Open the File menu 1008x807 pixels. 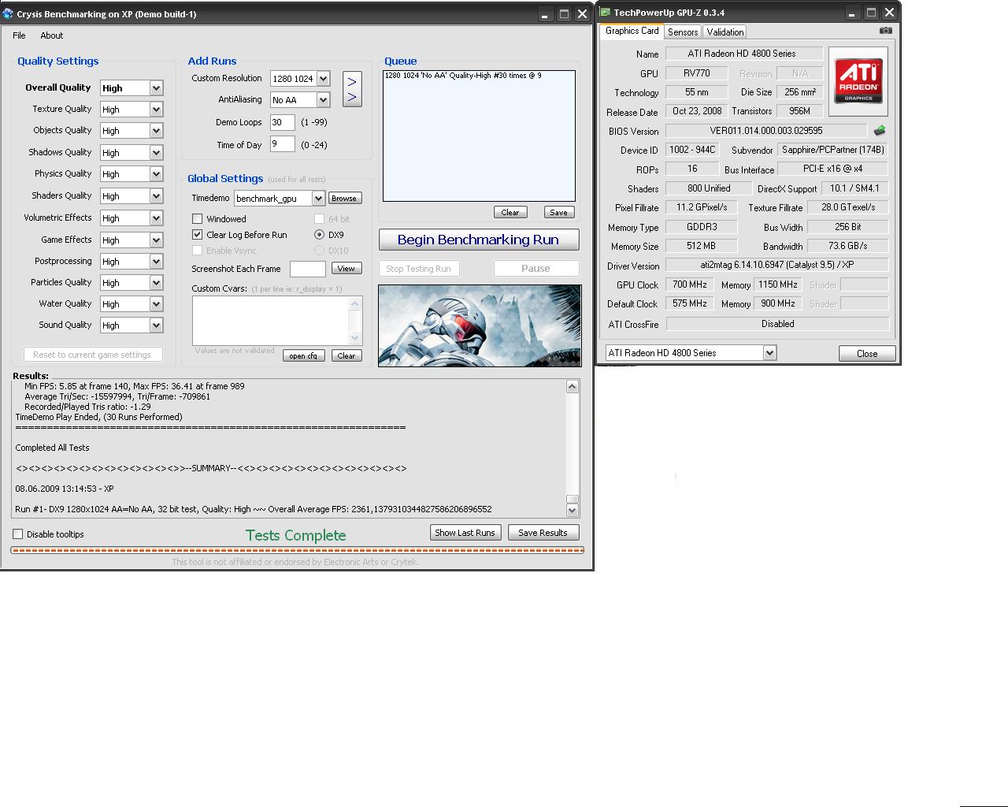click(19, 35)
